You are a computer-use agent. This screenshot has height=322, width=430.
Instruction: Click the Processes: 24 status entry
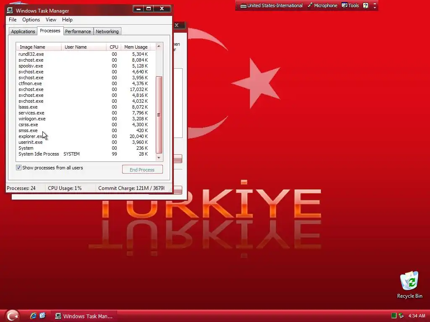click(x=21, y=188)
